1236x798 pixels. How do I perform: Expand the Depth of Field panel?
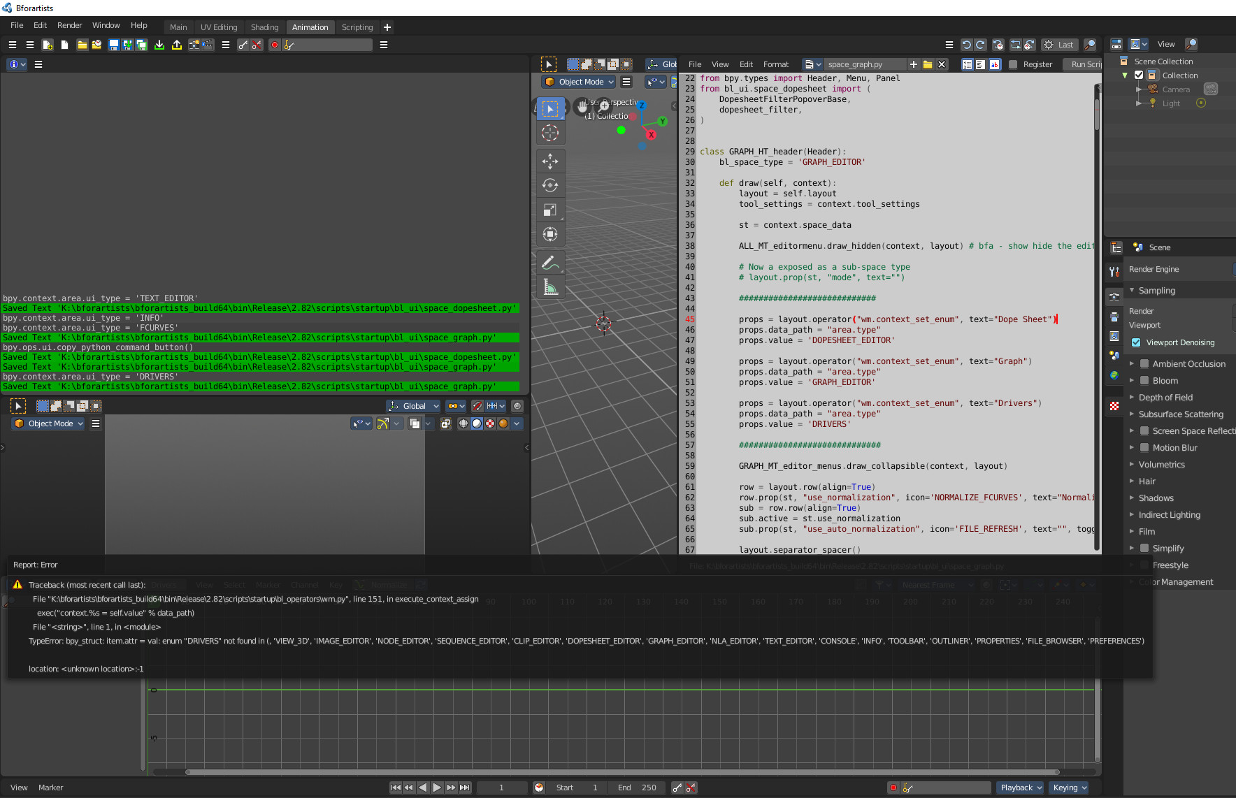[1165, 398]
